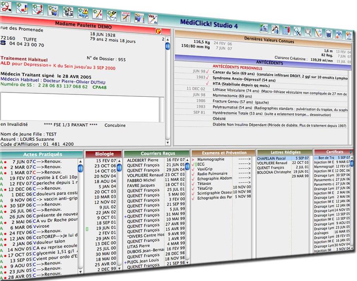Toggle the check mark beside Tétavax

click(x=193, y=183)
